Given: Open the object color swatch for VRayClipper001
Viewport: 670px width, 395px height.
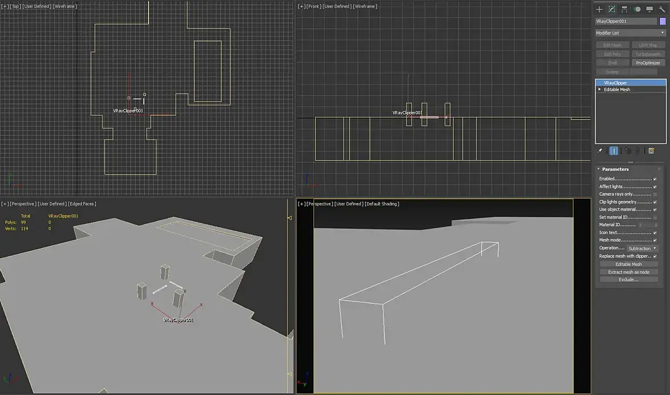Looking at the screenshot, I should pyautogui.click(x=662, y=21).
